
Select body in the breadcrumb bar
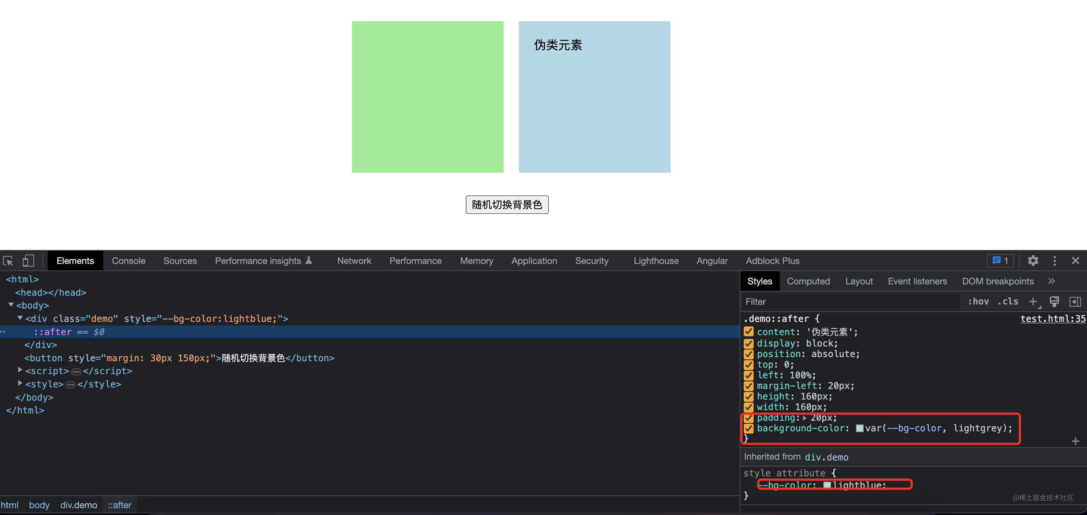click(x=39, y=505)
